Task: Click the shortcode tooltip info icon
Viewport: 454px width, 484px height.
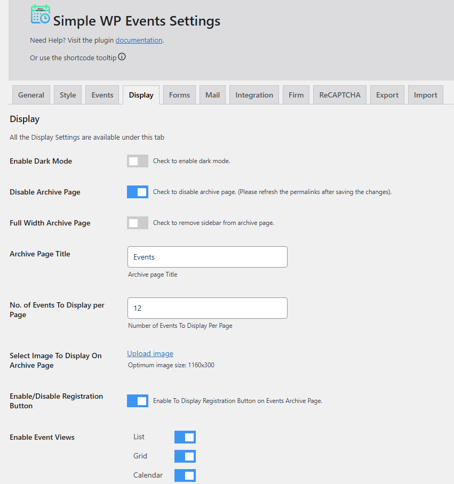Action: [x=122, y=57]
